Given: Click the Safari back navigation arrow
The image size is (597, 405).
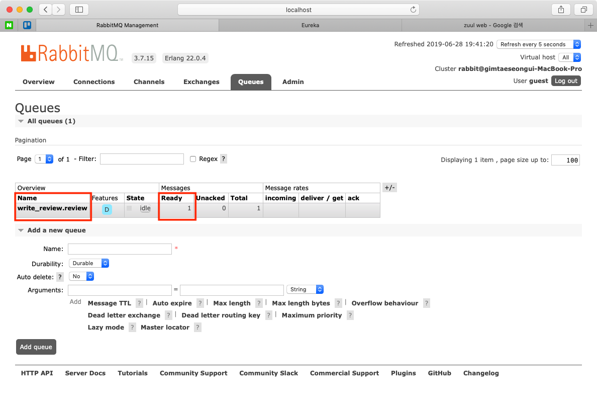Looking at the screenshot, I should tap(46, 10).
